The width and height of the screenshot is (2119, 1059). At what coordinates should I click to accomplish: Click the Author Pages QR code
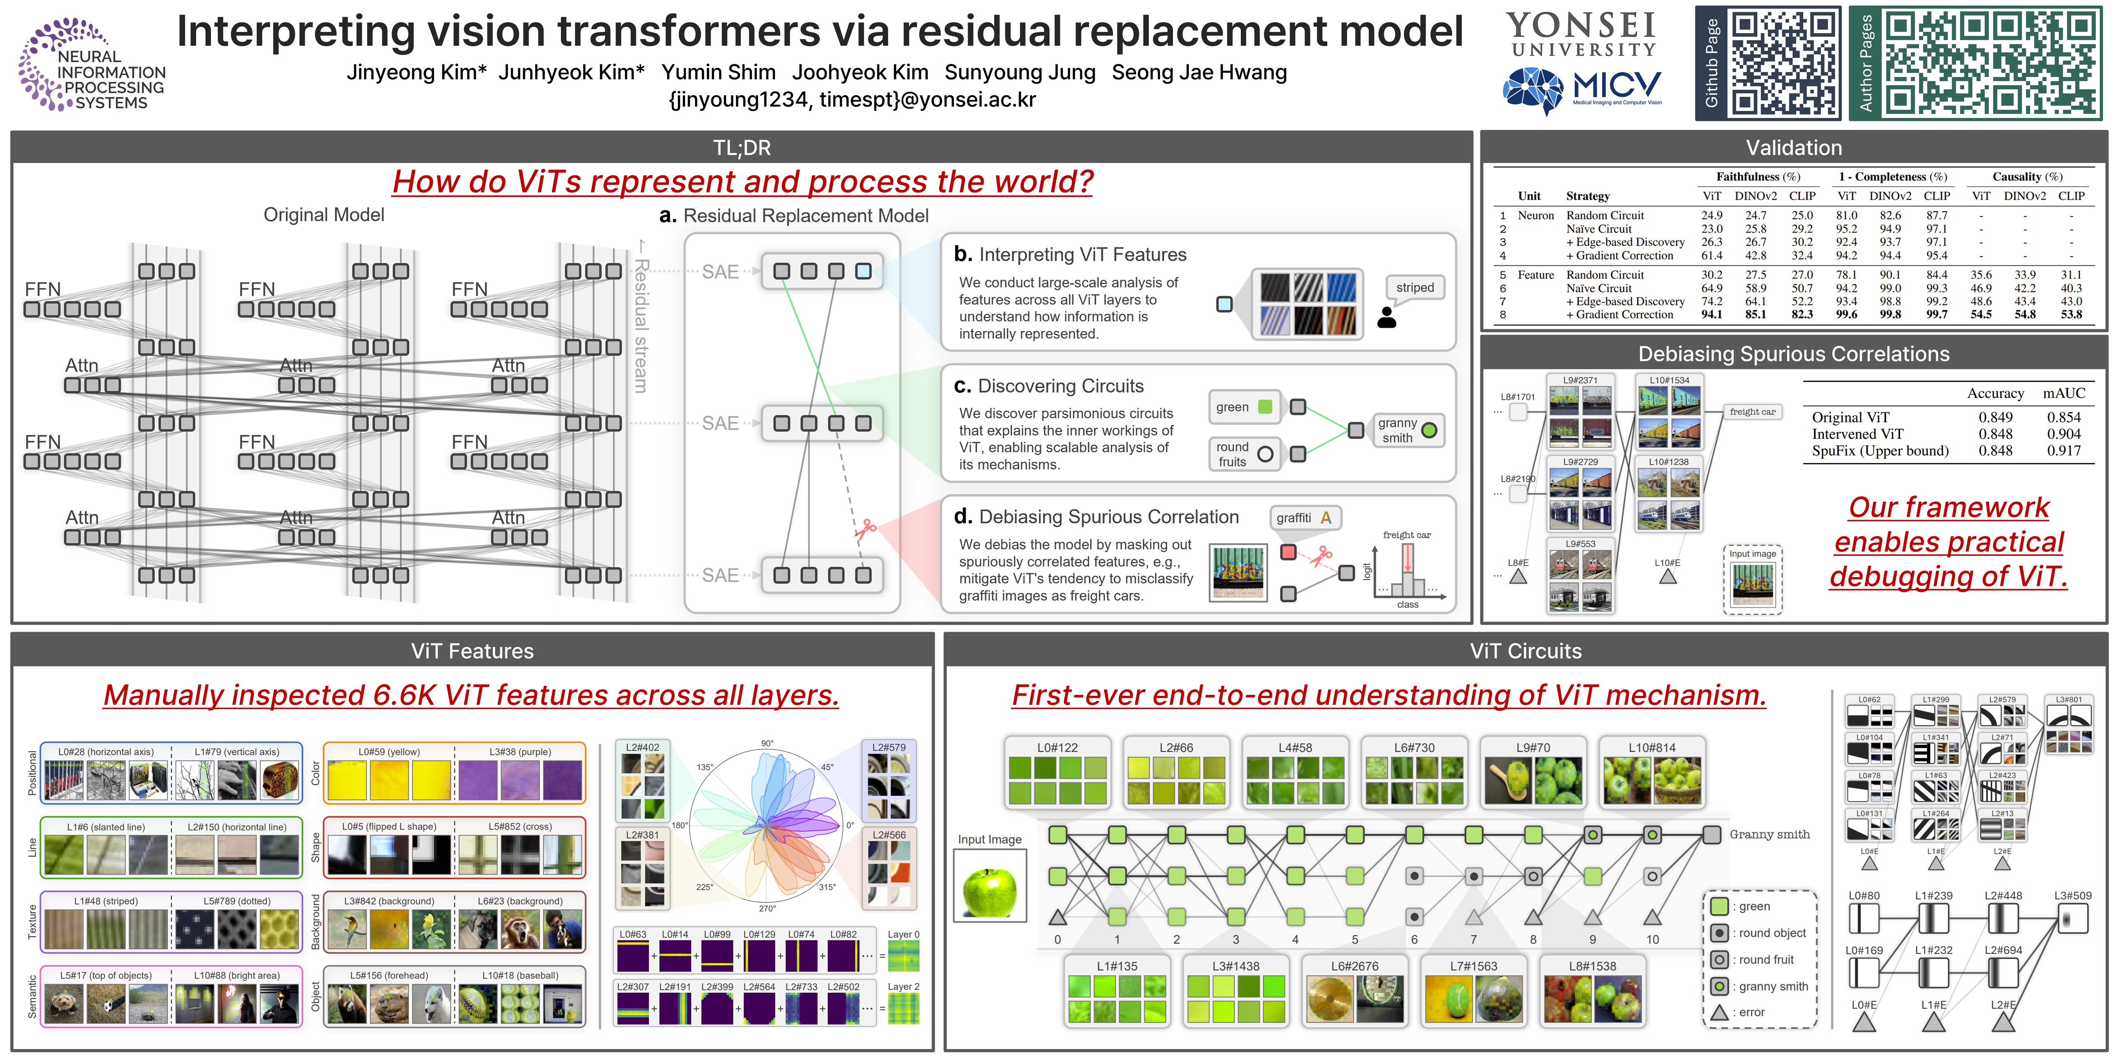click(1990, 62)
